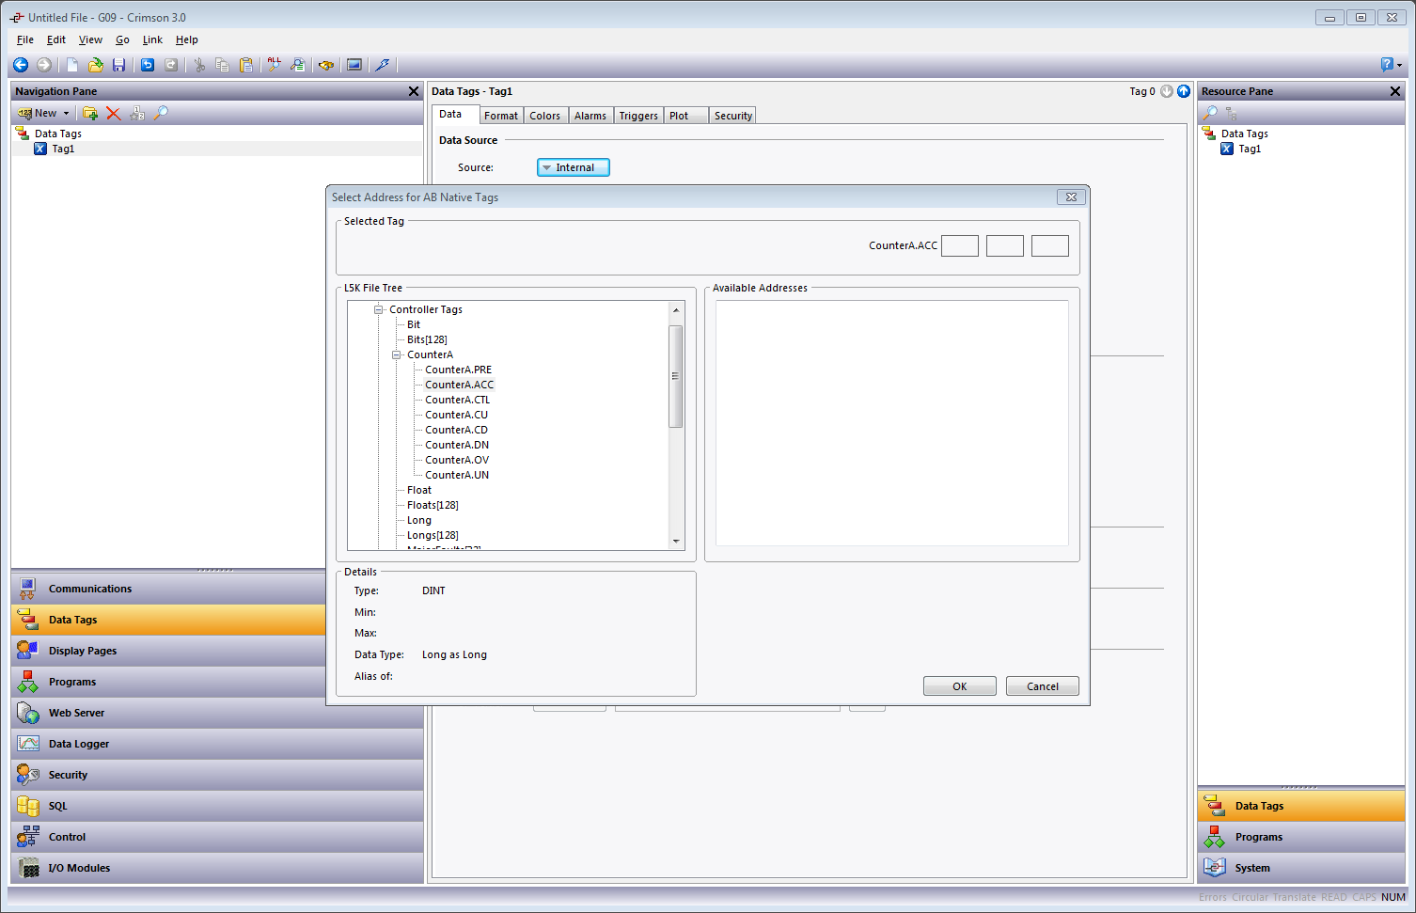This screenshot has width=1416, height=913.
Task: Click the blue Back navigation arrow
Action: click(21, 65)
